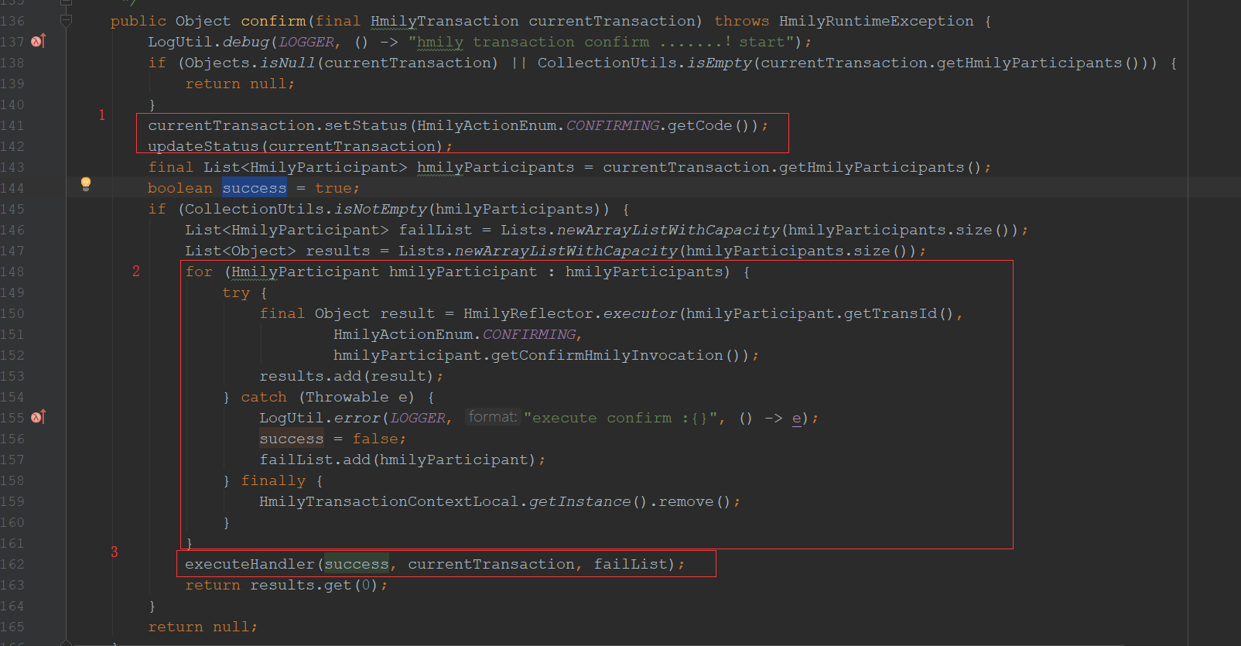This screenshot has height=646, width=1241.
Task: Collapse the confirm method fold marker at line 136
Action: tap(66, 21)
